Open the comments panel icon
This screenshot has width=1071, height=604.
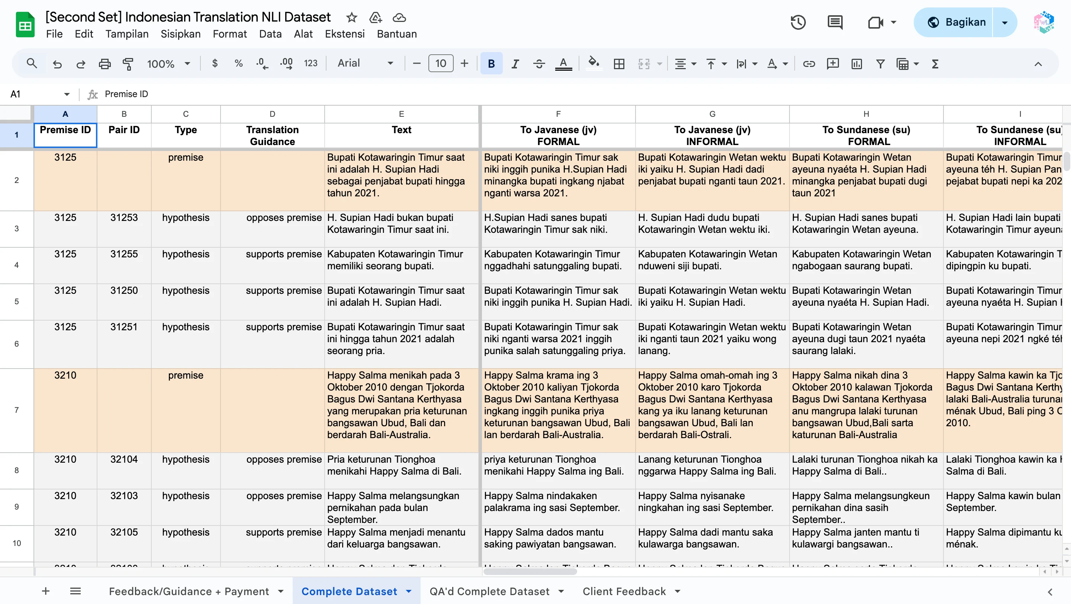[834, 22]
